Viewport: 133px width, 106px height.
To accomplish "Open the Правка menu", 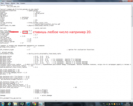I will (x=7, y=3).
